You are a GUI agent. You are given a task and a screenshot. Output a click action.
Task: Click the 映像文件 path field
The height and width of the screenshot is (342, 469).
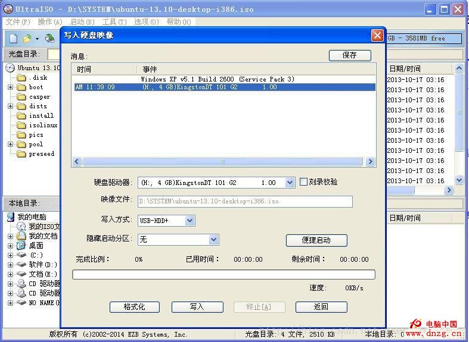pyautogui.click(x=245, y=202)
